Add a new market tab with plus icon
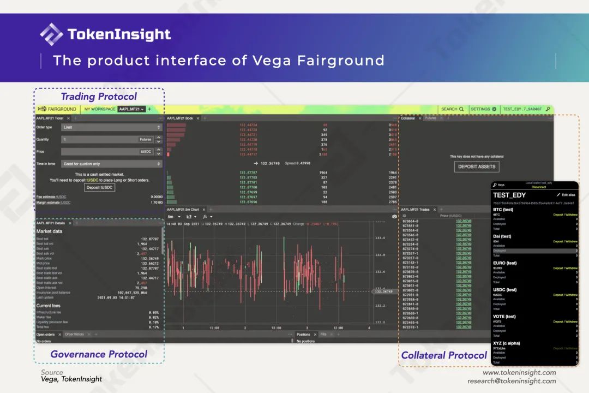The height and width of the screenshot is (393, 589). click(149, 109)
